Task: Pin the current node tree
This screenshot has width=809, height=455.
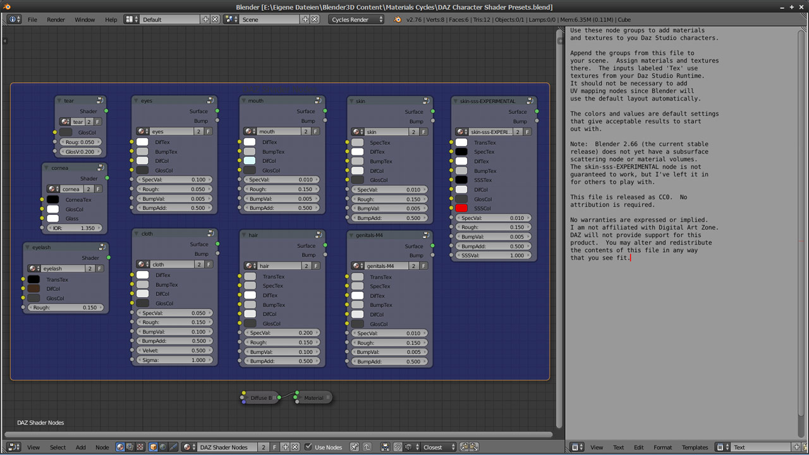Action: (355, 447)
